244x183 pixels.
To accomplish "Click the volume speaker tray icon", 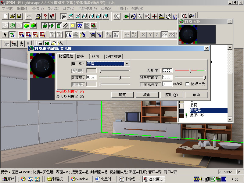I will pos(202,179).
